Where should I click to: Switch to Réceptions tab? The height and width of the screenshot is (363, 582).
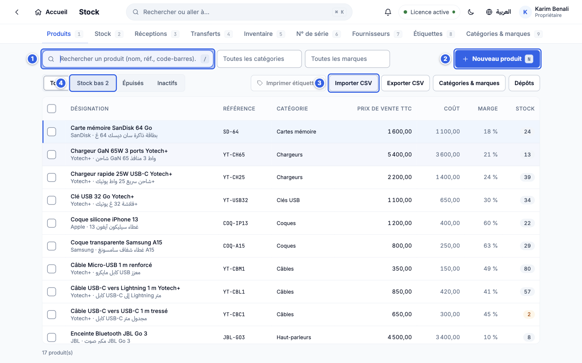tap(156, 34)
